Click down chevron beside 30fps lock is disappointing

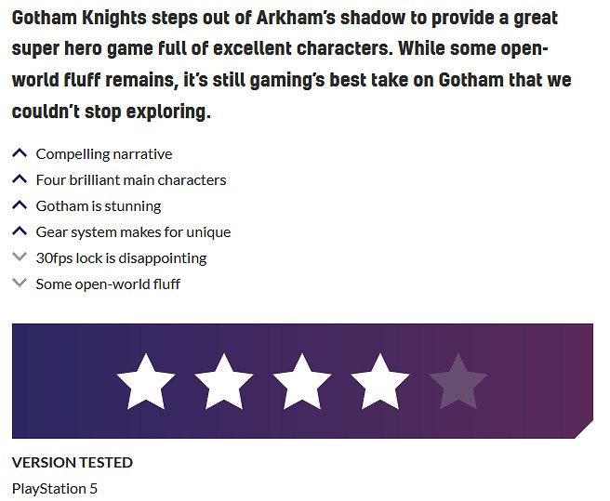20,257
